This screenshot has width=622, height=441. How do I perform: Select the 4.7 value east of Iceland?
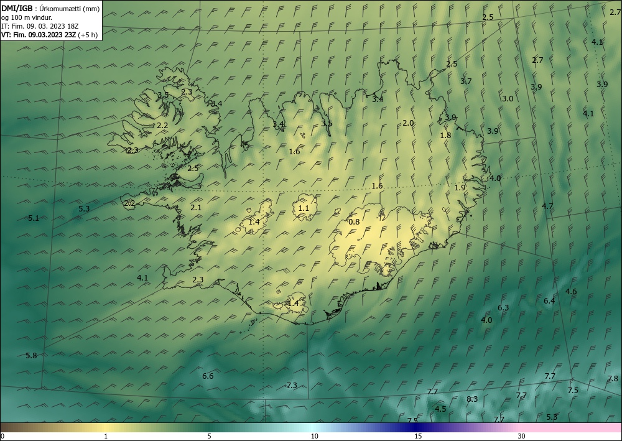pos(547,207)
